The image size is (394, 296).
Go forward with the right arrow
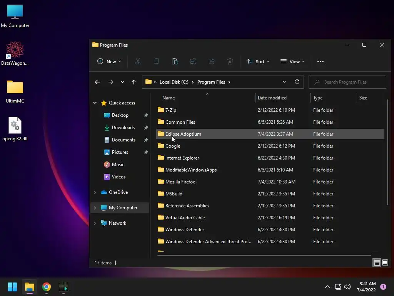click(110, 82)
